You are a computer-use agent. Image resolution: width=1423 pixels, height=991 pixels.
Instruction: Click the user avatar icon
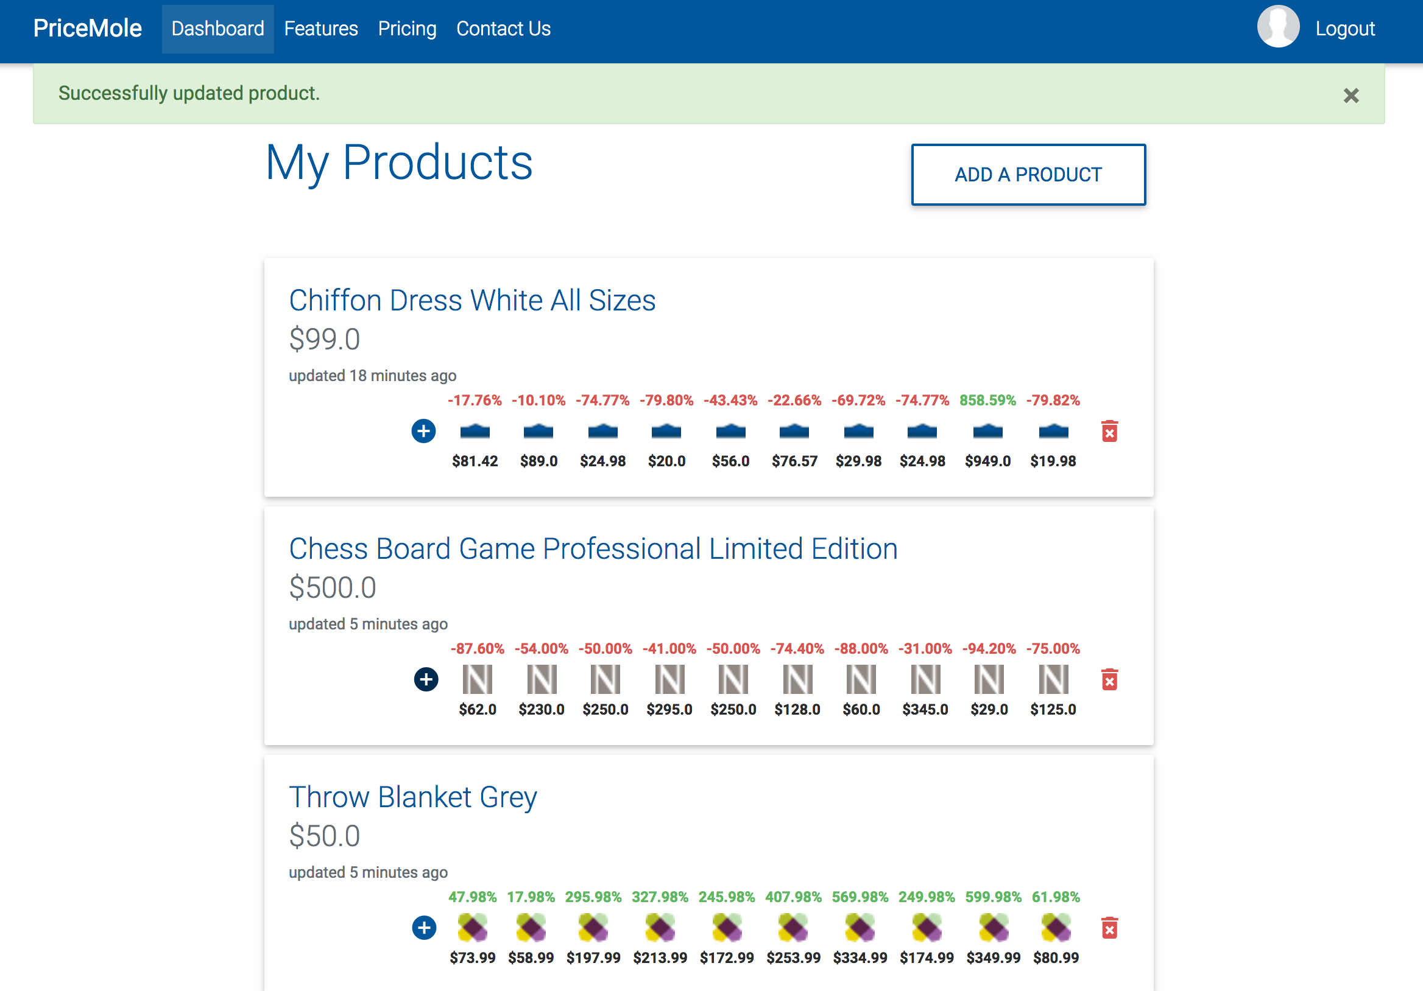pyautogui.click(x=1277, y=27)
